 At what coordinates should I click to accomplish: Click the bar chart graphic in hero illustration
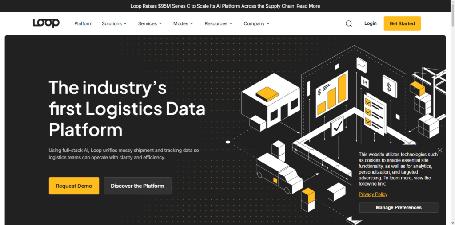coord(331,94)
